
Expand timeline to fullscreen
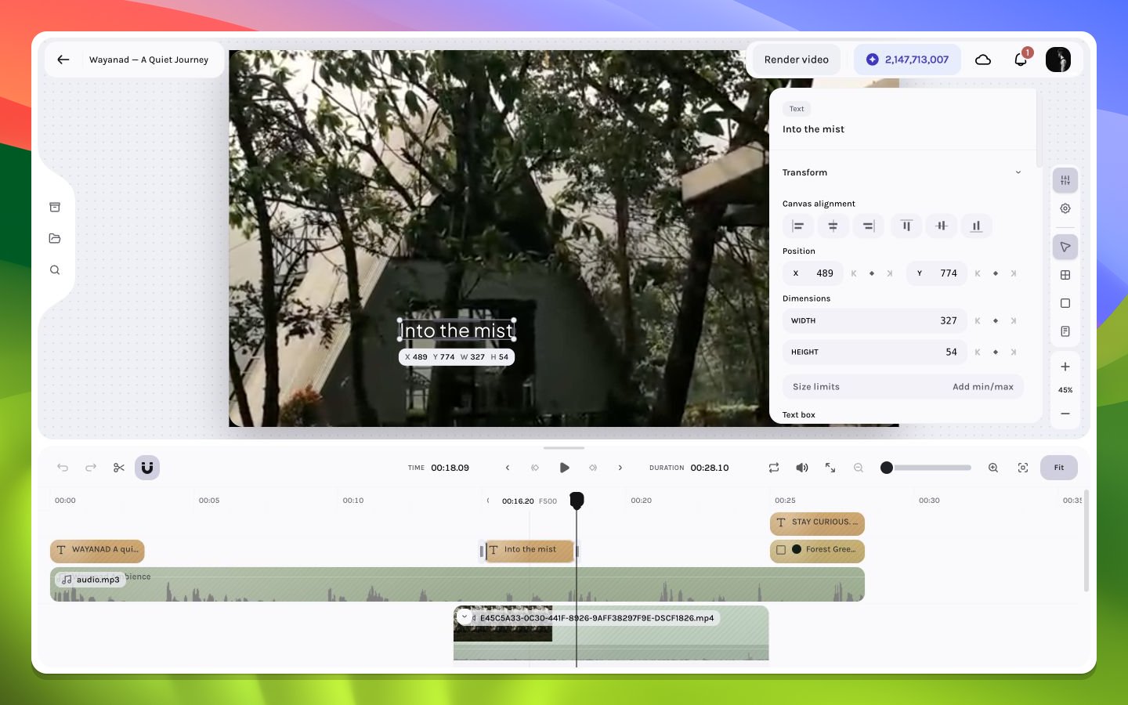[x=830, y=468]
